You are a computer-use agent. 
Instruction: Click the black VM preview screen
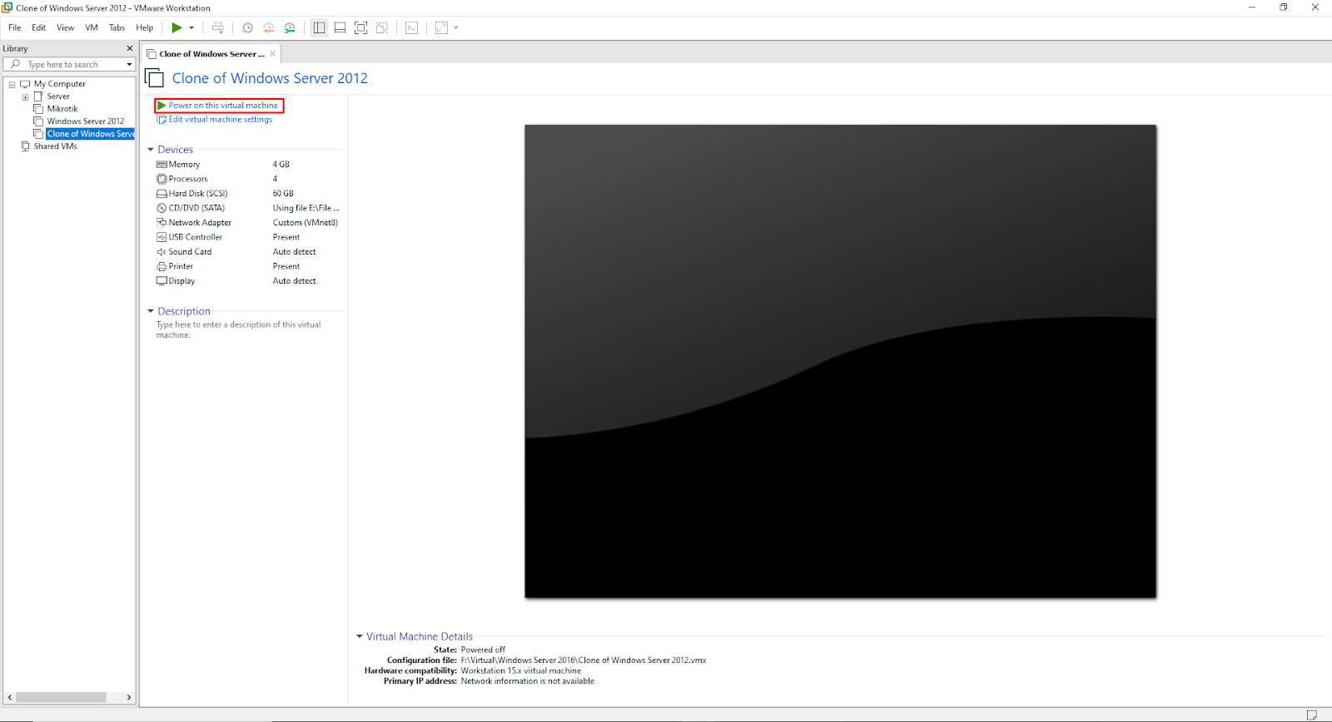click(840, 361)
